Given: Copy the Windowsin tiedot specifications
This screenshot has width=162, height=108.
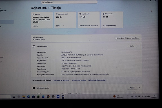Looking at the screenshot, I should 132,88.
